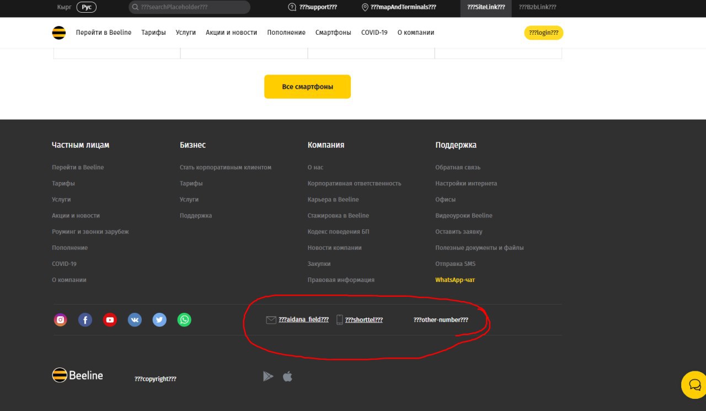Switch language to Кырг
Screen dimensions: 706x411
(x=64, y=7)
